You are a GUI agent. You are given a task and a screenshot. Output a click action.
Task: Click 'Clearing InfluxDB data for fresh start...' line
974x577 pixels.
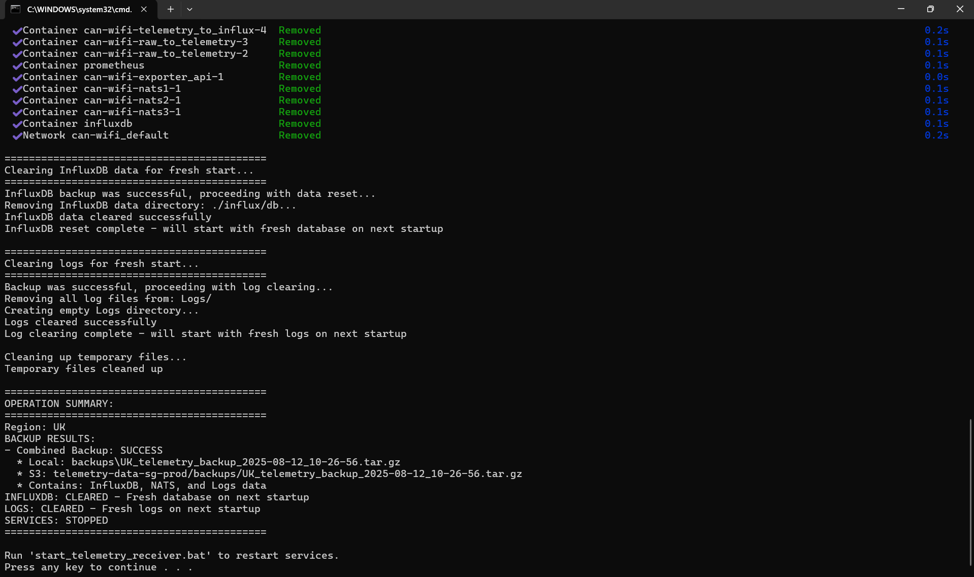coord(129,171)
